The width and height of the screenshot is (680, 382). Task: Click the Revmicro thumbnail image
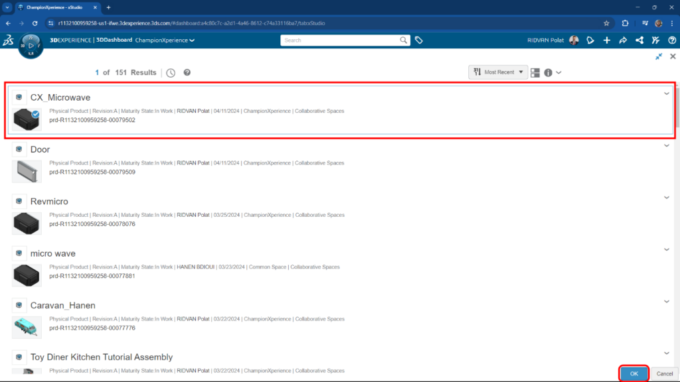27,223
